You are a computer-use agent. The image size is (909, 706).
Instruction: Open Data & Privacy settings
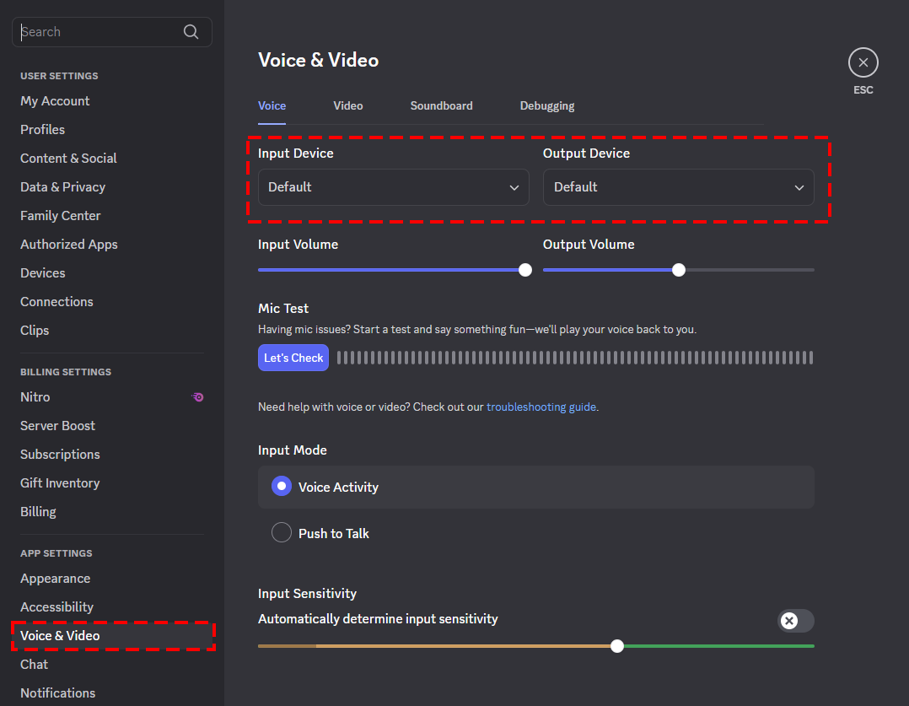(x=62, y=186)
